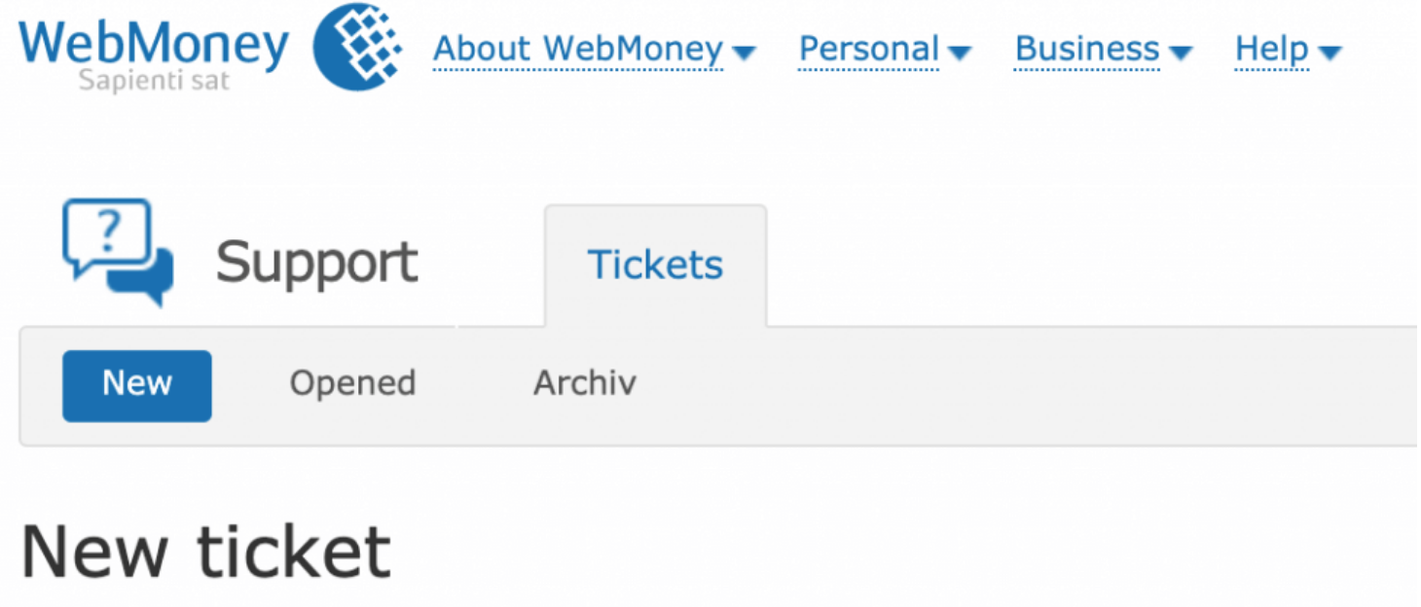Go to the Archiv tickets list

pyautogui.click(x=584, y=383)
